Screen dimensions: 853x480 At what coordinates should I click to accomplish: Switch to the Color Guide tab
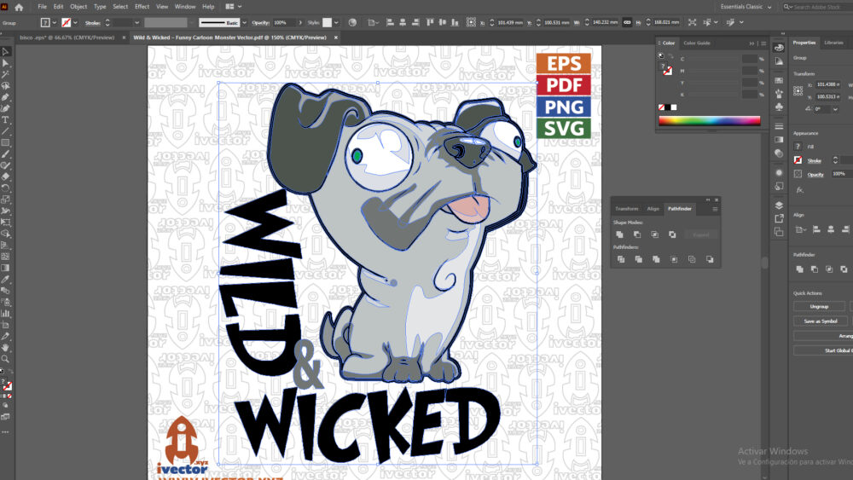[697, 43]
